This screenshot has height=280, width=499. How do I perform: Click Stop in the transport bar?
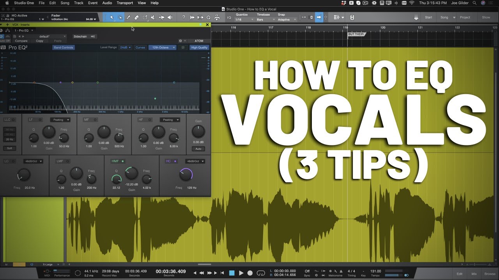(x=232, y=273)
